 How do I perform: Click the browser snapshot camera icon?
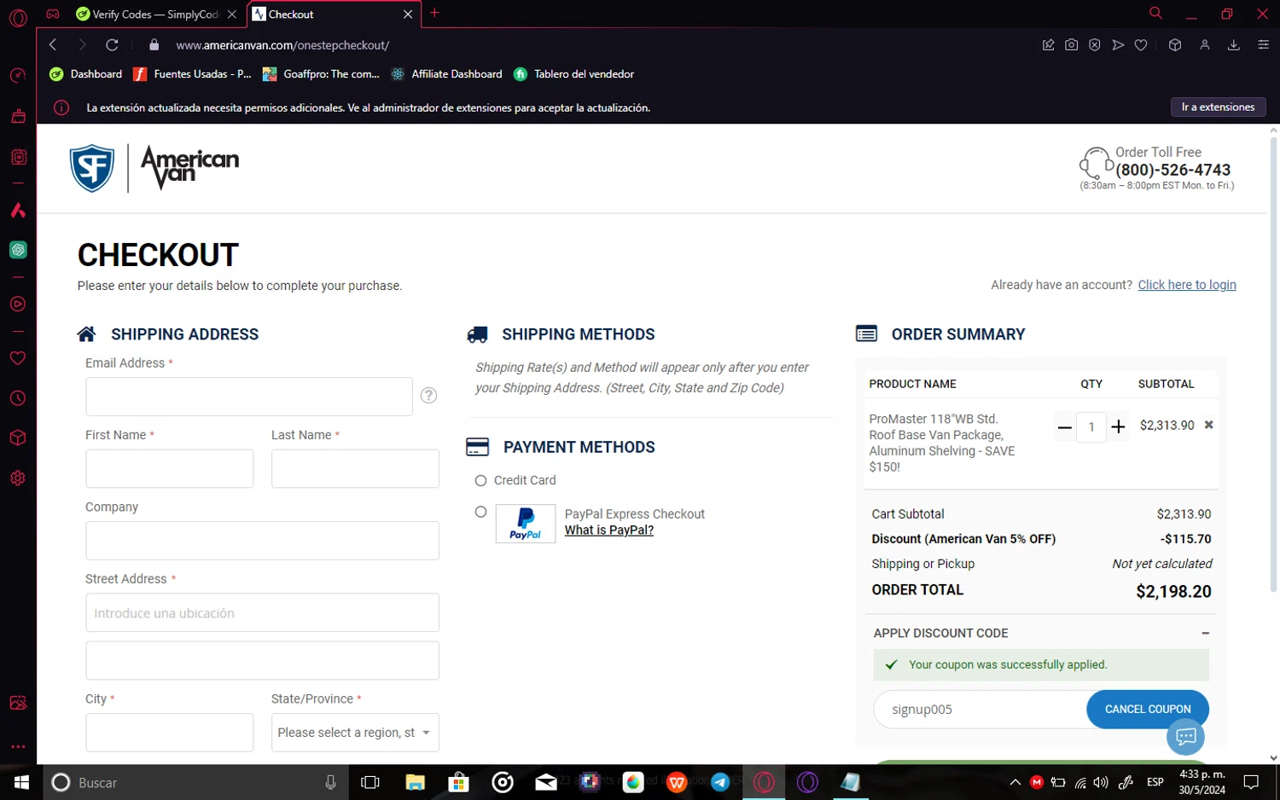(1071, 45)
